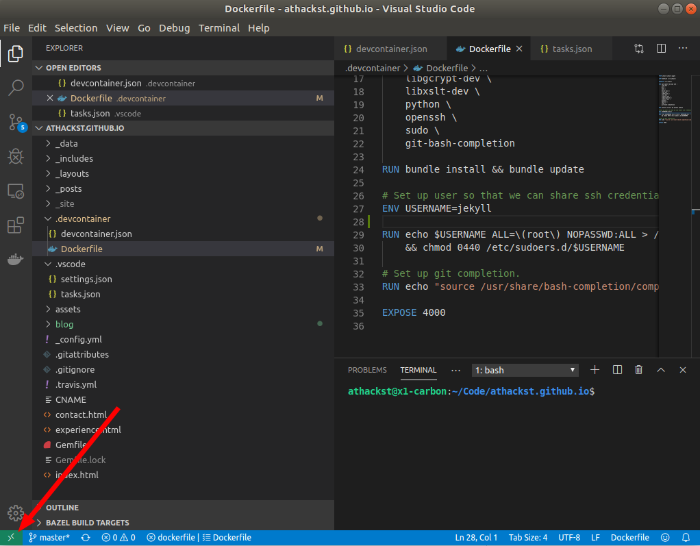Click the master* branch in the status bar

tap(49, 538)
